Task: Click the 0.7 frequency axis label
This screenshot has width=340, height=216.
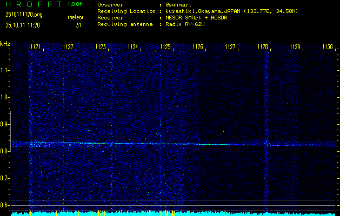Action: tap(4, 178)
